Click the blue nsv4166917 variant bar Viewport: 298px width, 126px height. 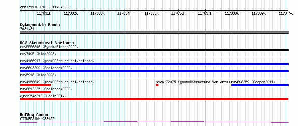[154, 64]
